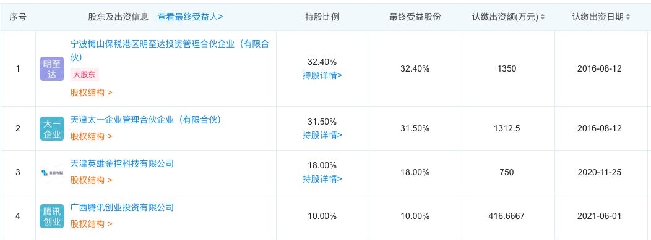Expand 股权结构 for 明至达 shareholder

[91, 93]
